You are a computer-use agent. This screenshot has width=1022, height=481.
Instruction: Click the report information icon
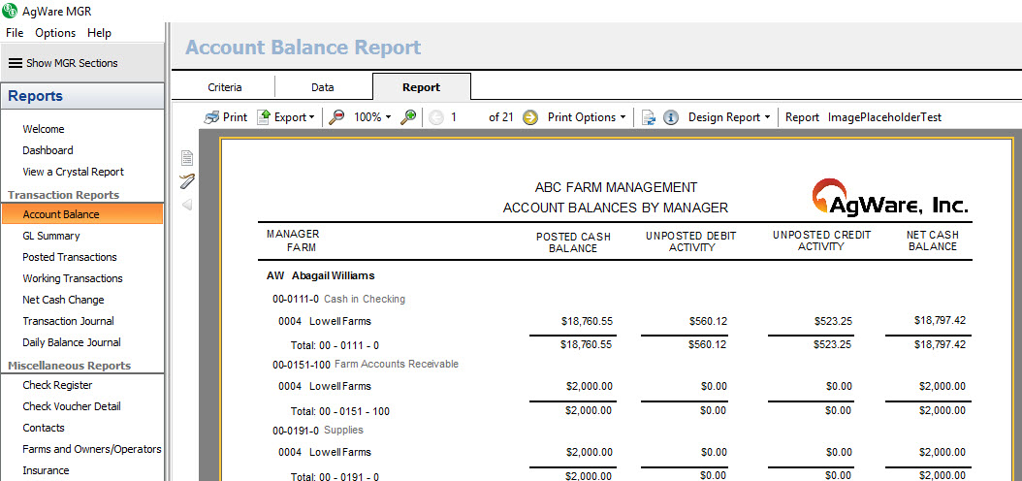tap(671, 117)
